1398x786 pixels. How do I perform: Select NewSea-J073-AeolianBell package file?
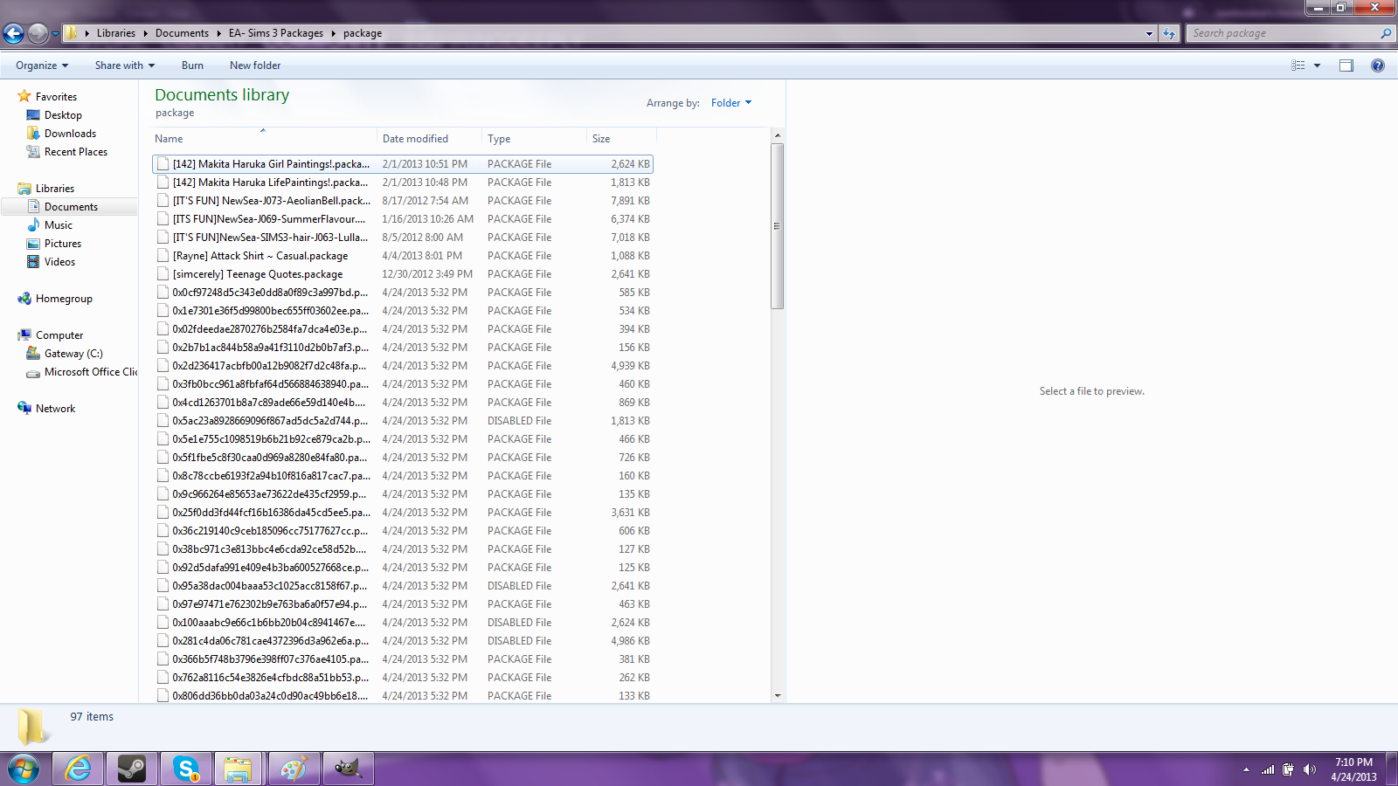[403, 201]
